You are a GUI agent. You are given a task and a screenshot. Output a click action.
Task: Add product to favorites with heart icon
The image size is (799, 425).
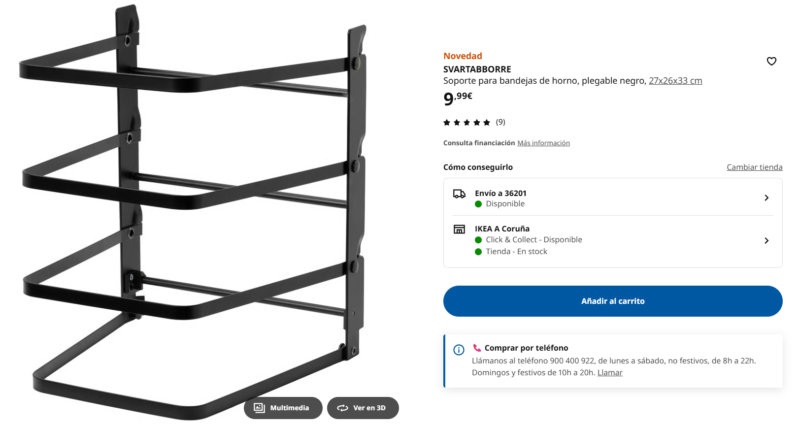pyautogui.click(x=771, y=61)
